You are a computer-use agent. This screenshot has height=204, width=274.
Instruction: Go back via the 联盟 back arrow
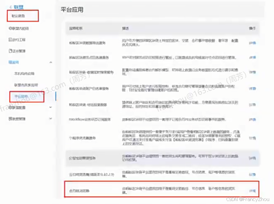tap(11, 7)
